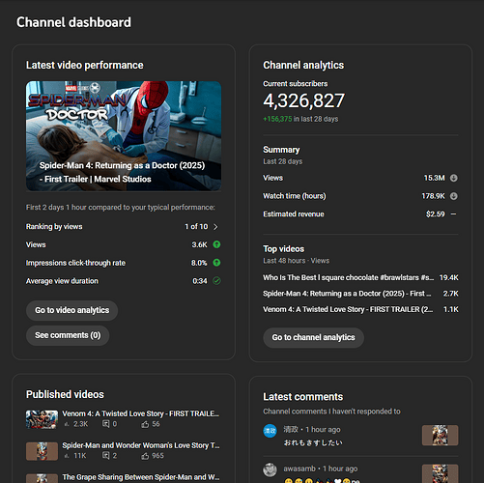Open Spider-Man and Wonder Woman published video thumbnail
This screenshot has width=484, height=483.
tap(42, 451)
